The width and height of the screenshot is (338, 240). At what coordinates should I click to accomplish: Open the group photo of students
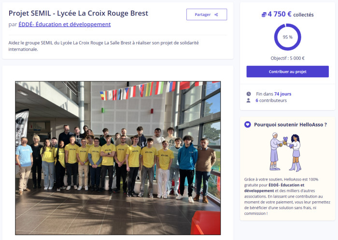(118, 158)
